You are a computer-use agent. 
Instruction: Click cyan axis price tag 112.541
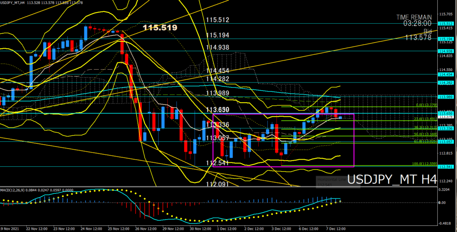point(446,167)
